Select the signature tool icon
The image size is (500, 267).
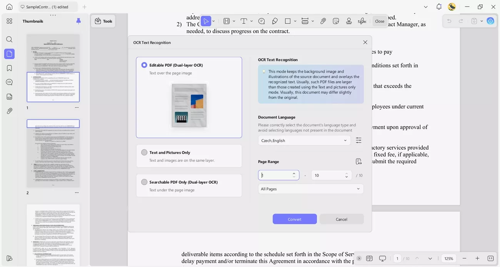click(362, 21)
